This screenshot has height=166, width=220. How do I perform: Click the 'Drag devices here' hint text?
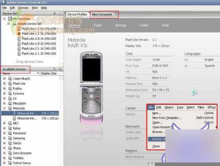[x=29, y=62]
